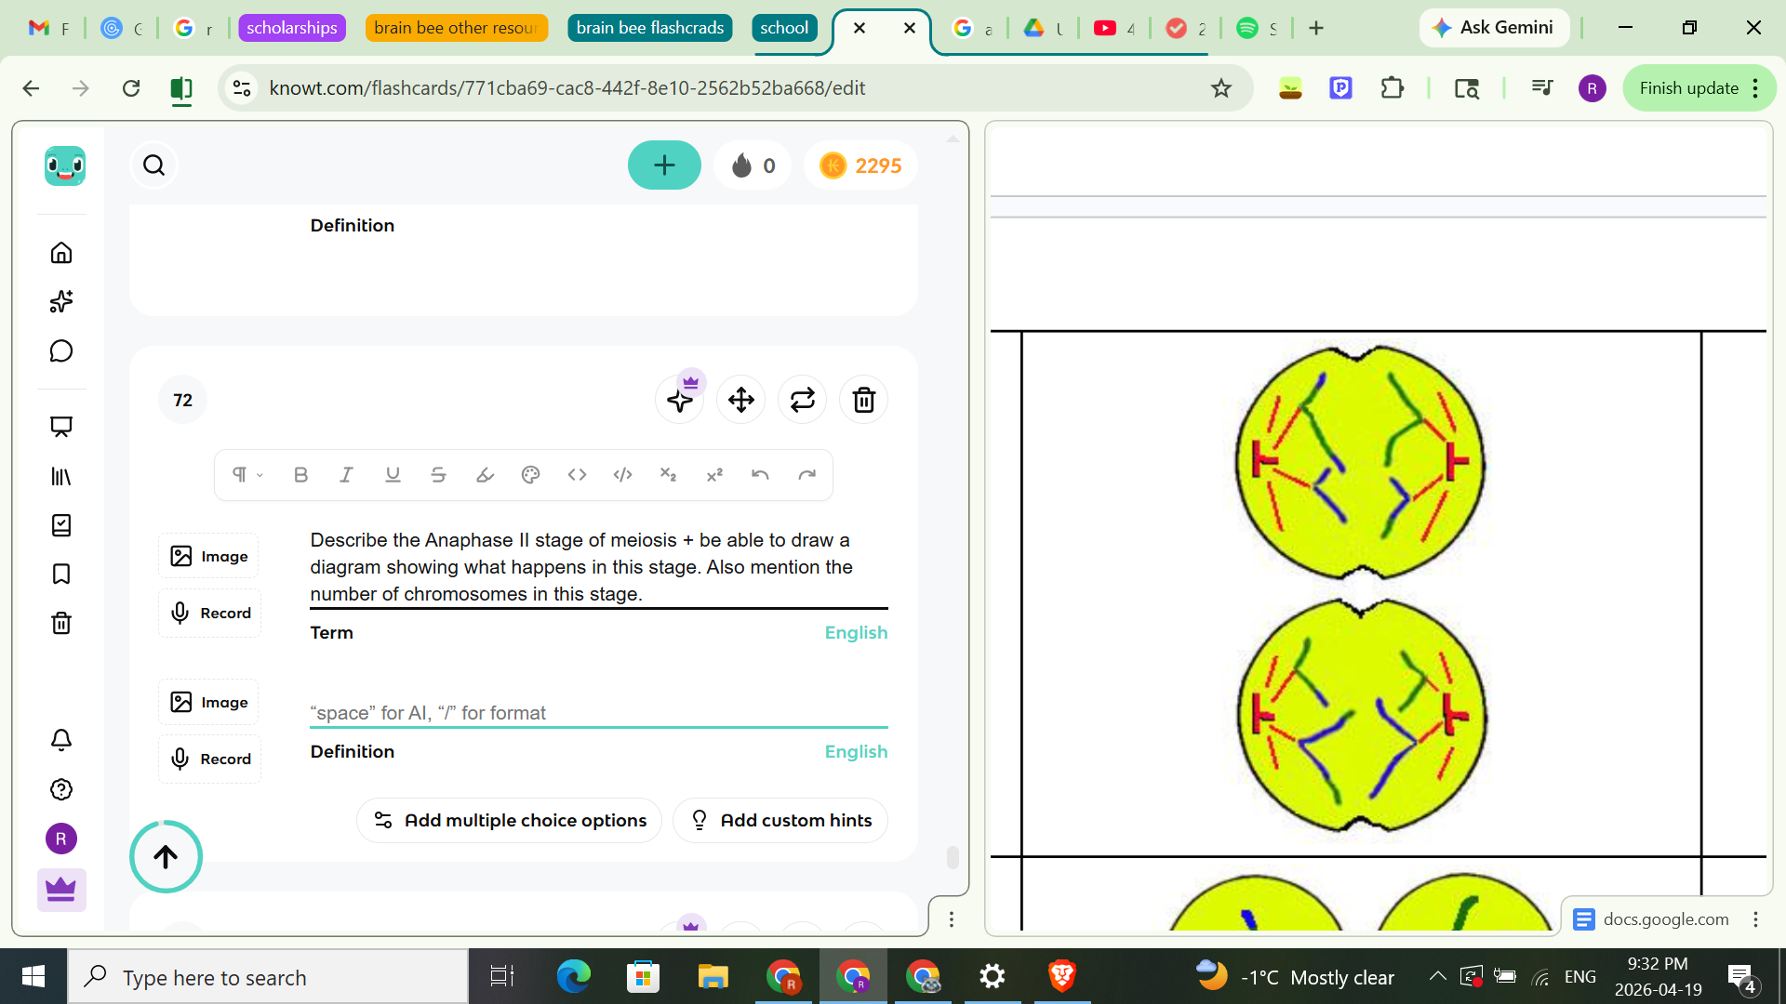Image resolution: width=1786 pixels, height=1004 pixels.
Task: Select the bold formatting icon
Action: tap(300, 474)
